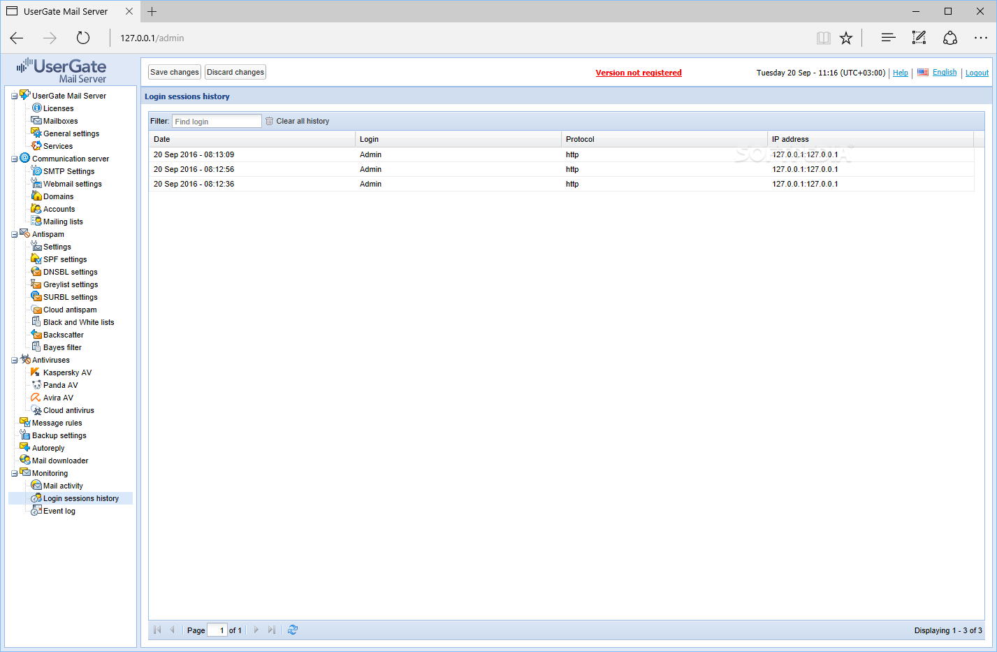Click the page number input field
The image size is (997, 652).
[217, 630]
